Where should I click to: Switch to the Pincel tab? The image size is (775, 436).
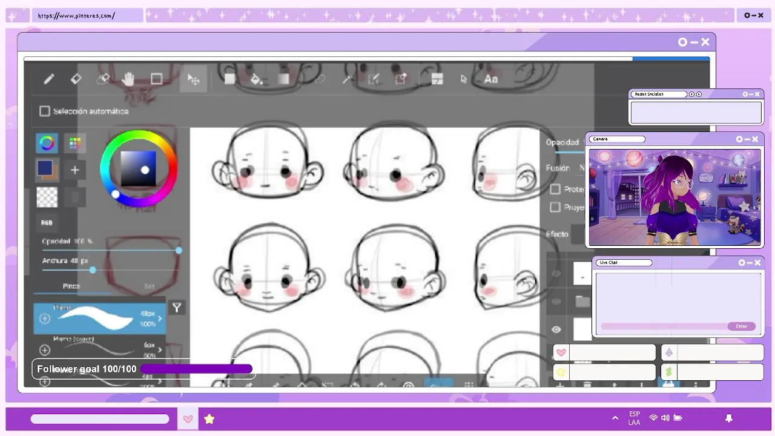71,286
